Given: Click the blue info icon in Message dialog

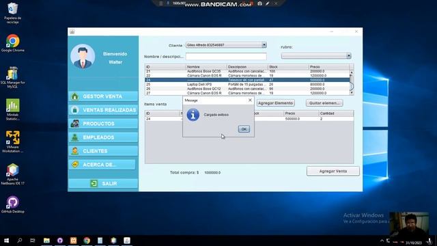Looking at the screenshot, I should point(193,115).
